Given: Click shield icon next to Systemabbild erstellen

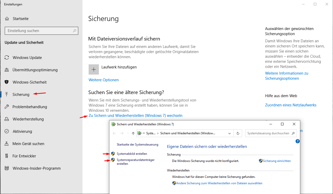Looking at the screenshot, I should [113, 154].
